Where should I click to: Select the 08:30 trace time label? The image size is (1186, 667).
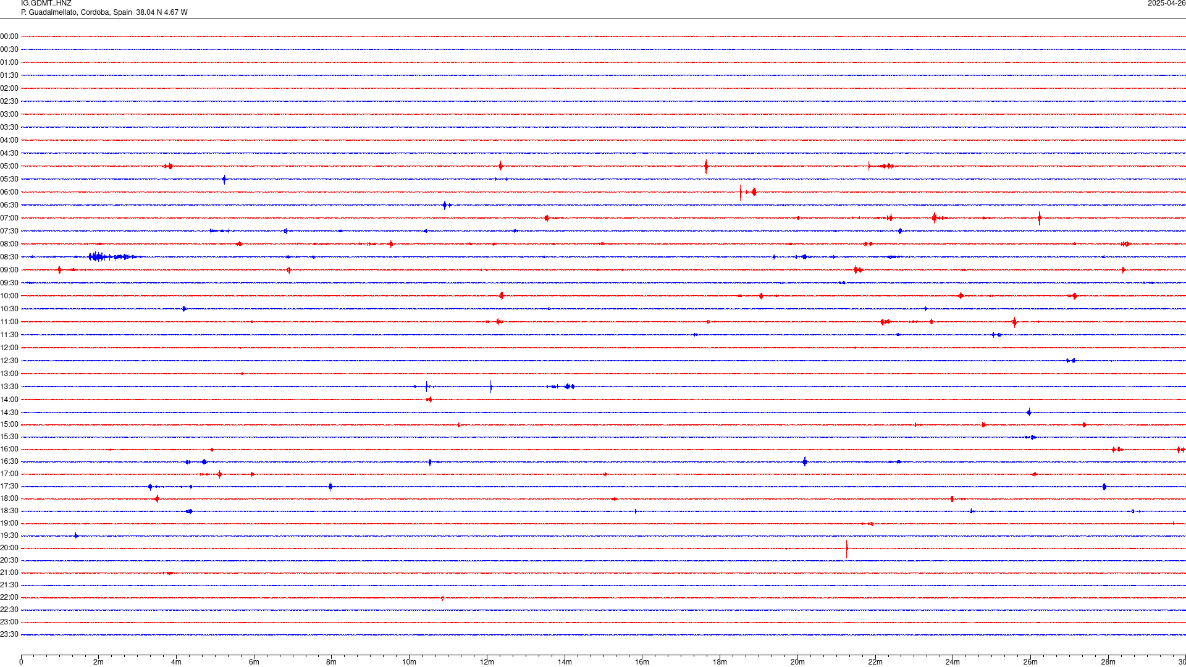(x=9, y=257)
